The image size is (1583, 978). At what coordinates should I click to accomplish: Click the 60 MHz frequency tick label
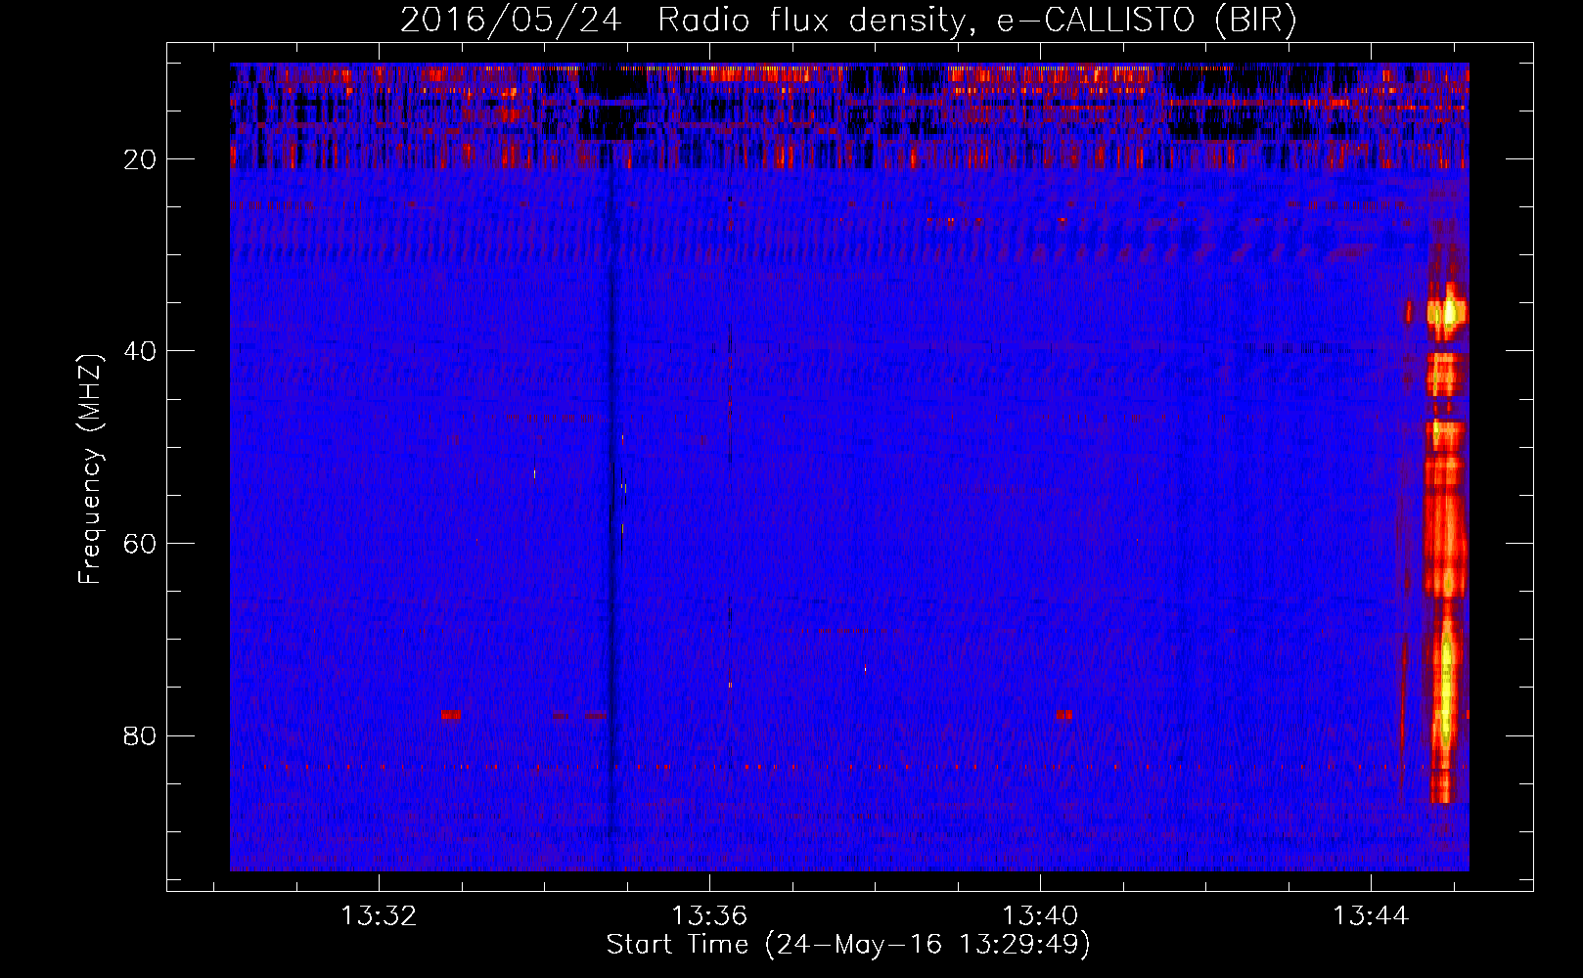tap(141, 544)
